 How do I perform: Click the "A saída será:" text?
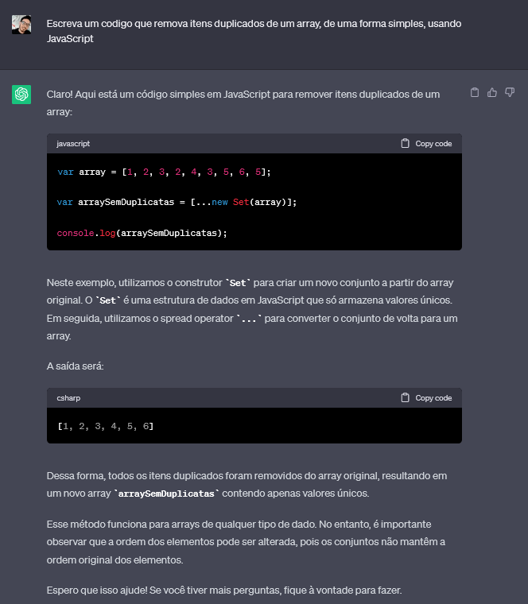80,366
